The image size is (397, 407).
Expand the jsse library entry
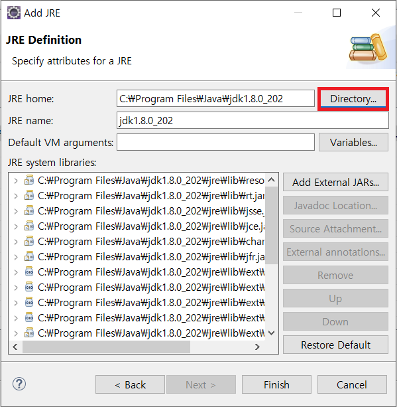point(16,211)
